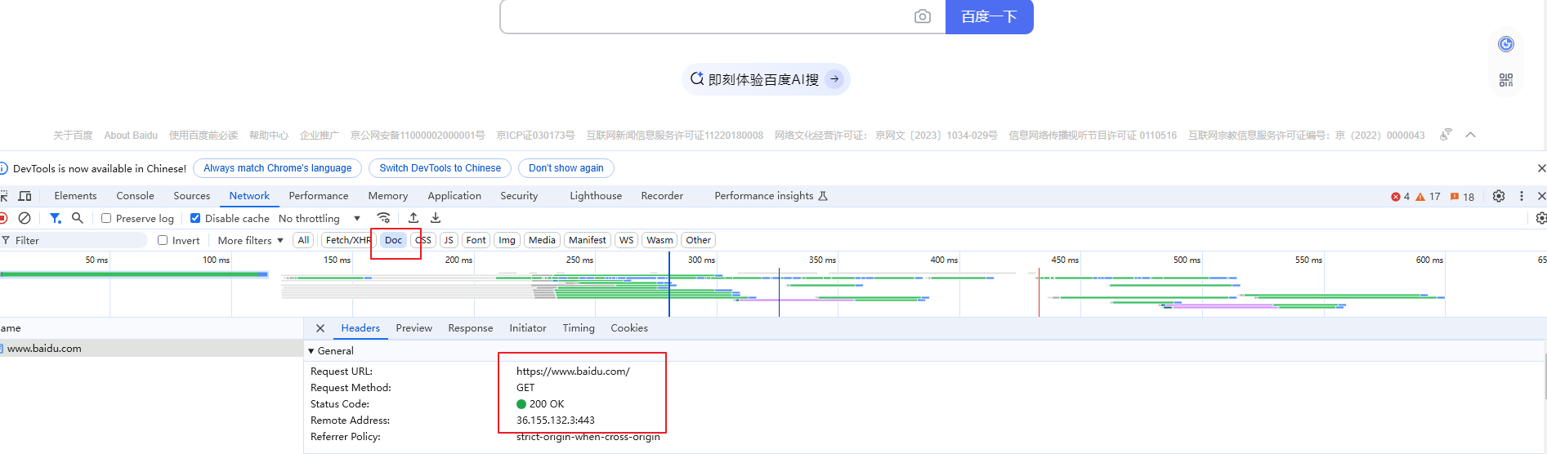Click the clear network log icon
Image resolution: width=1547 pixels, height=454 pixels.
[25, 218]
